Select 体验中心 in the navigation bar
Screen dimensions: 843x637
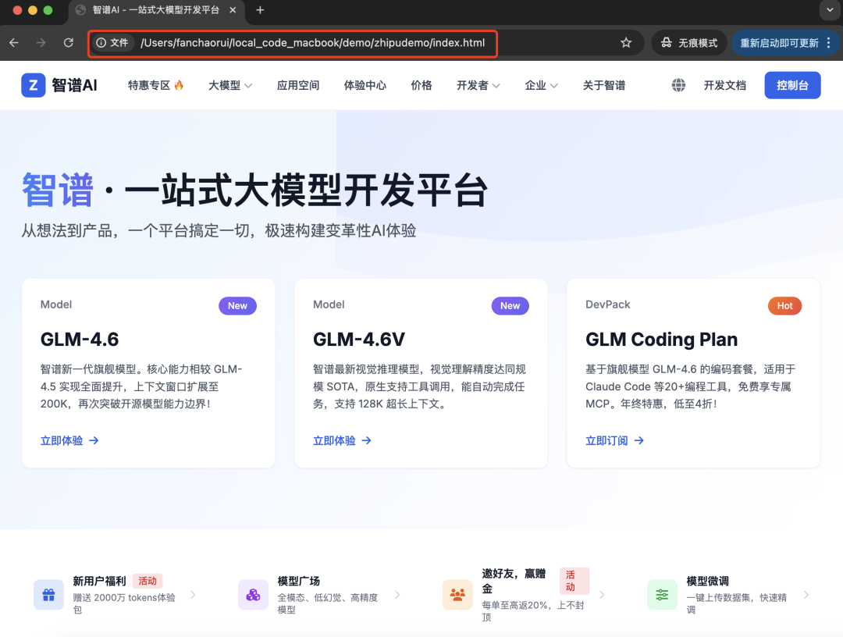[365, 85]
